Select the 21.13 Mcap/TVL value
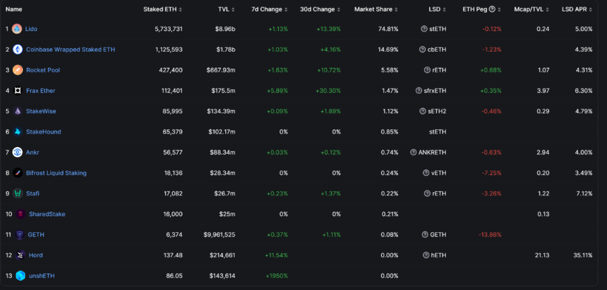 (x=542, y=255)
